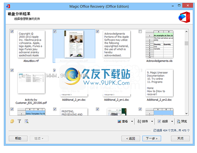The width and height of the screenshot is (197, 153).
Task: Click the 帮助 help button
Action: coord(18,139)
